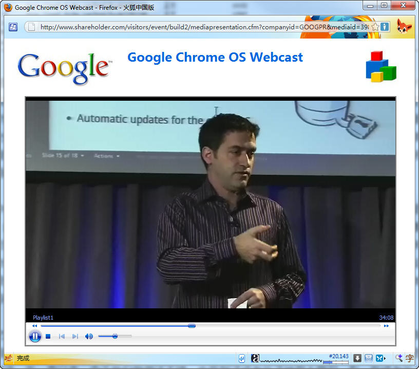Click inside the video display area

(211, 205)
